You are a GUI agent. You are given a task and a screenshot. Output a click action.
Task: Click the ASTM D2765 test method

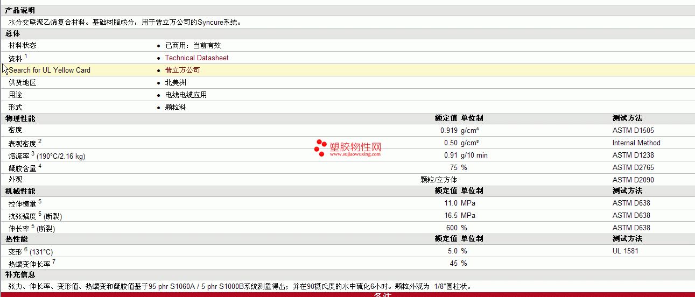[x=634, y=167]
